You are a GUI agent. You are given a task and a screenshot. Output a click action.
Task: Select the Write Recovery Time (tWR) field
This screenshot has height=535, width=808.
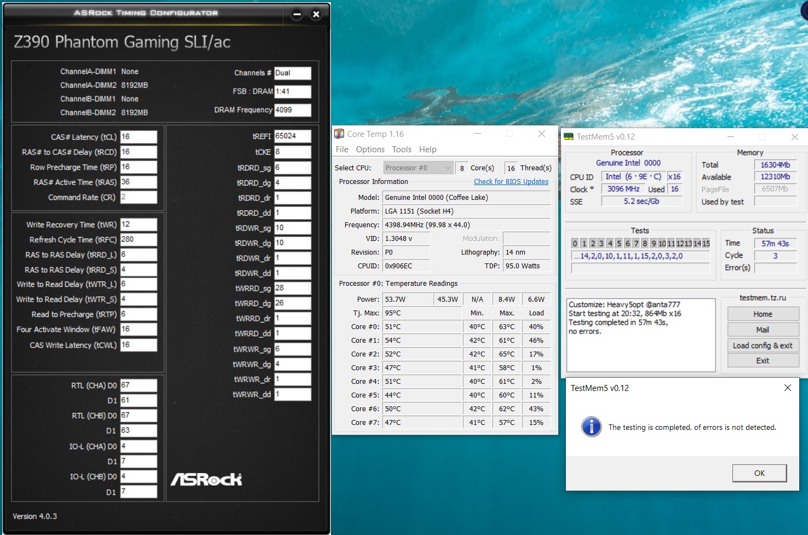(139, 225)
